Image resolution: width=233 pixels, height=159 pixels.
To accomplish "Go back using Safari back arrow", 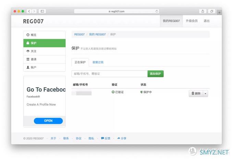I will (x=29, y=11).
